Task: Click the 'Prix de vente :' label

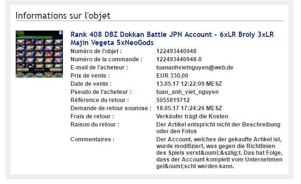Action: coord(90,76)
